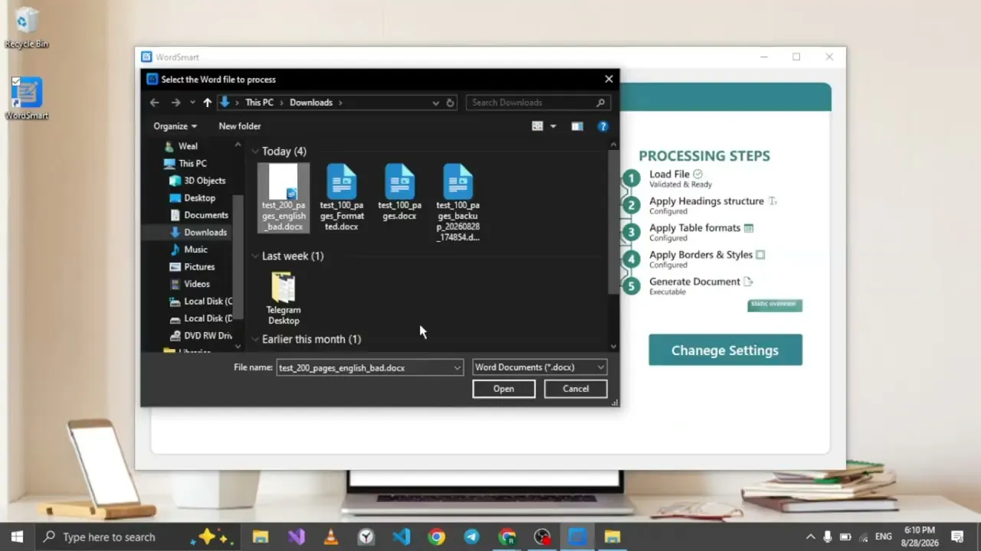
Task: Open the Organize dropdown menu
Action: point(175,126)
